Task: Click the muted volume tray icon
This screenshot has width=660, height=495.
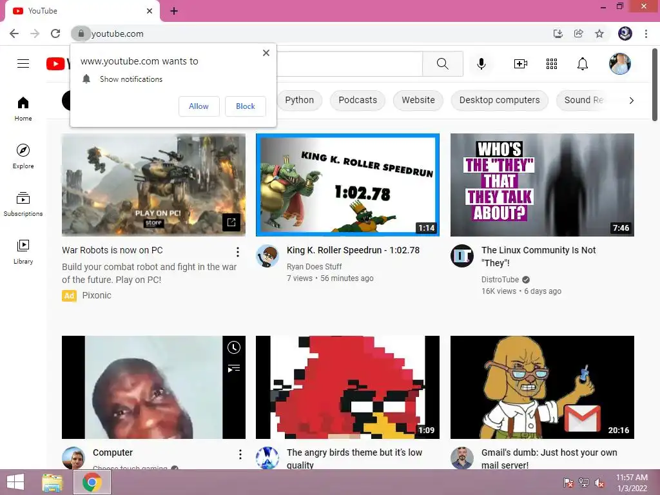Action: pos(599,483)
